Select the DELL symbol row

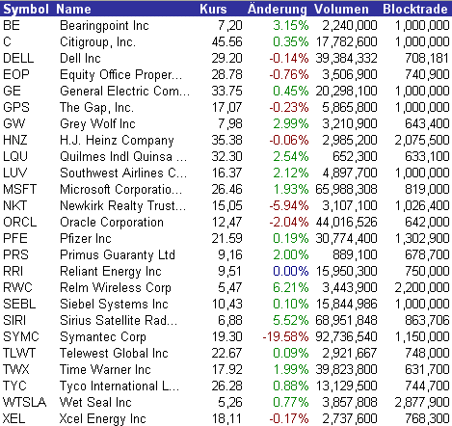[x=226, y=58]
